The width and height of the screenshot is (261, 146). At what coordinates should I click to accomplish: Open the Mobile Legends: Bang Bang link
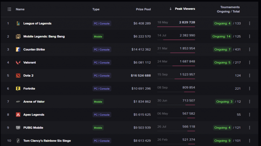coord(44,36)
